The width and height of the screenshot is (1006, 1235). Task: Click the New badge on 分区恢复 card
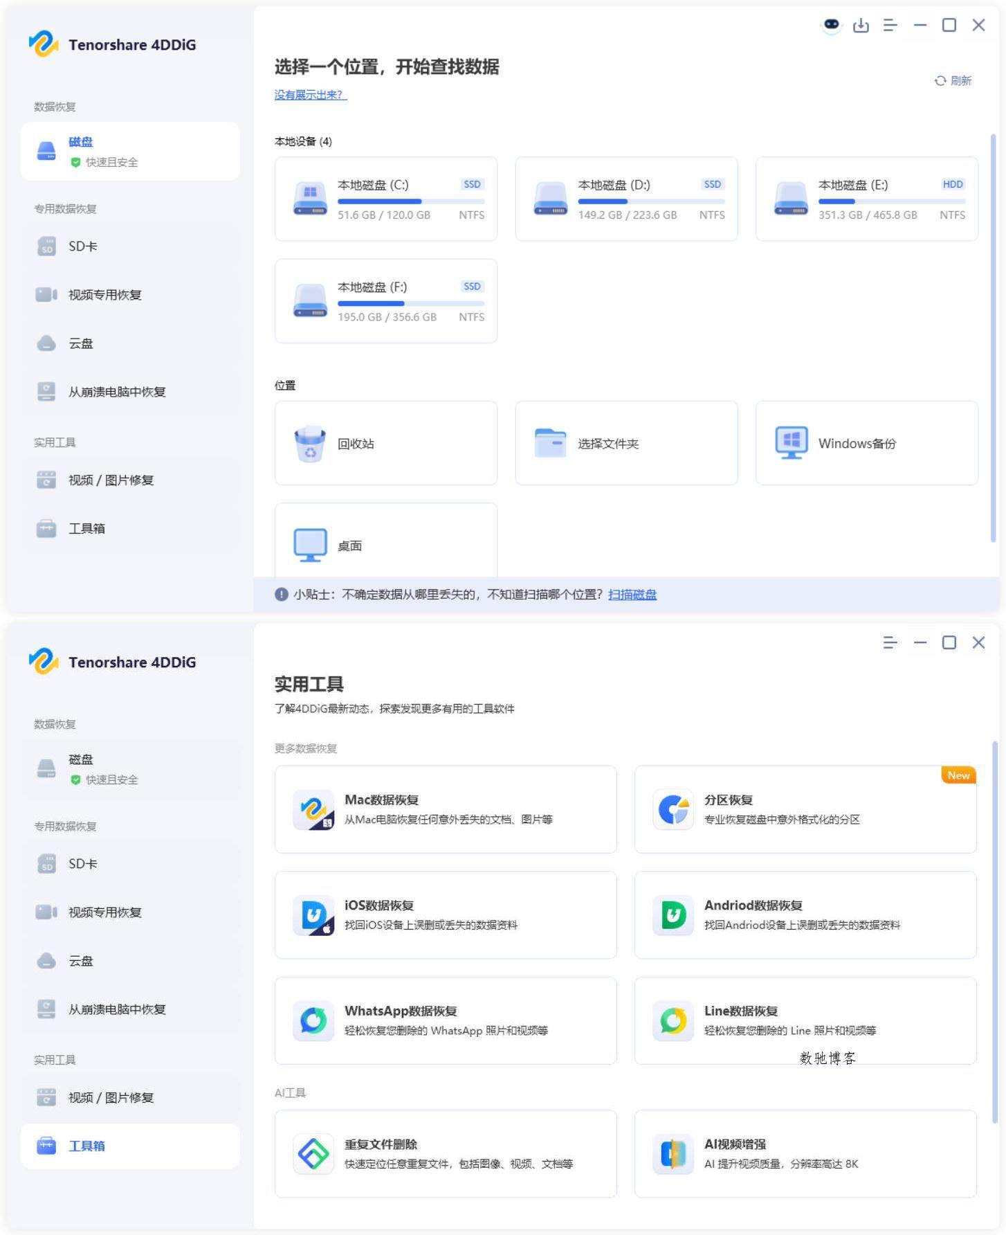[x=959, y=775]
